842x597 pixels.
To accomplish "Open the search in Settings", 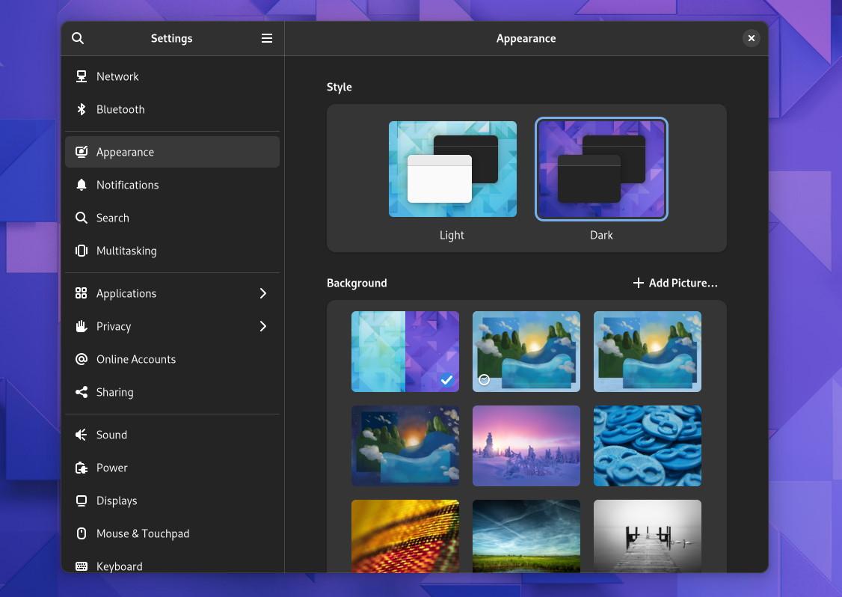I will pyautogui.click(x=78, y=38).
